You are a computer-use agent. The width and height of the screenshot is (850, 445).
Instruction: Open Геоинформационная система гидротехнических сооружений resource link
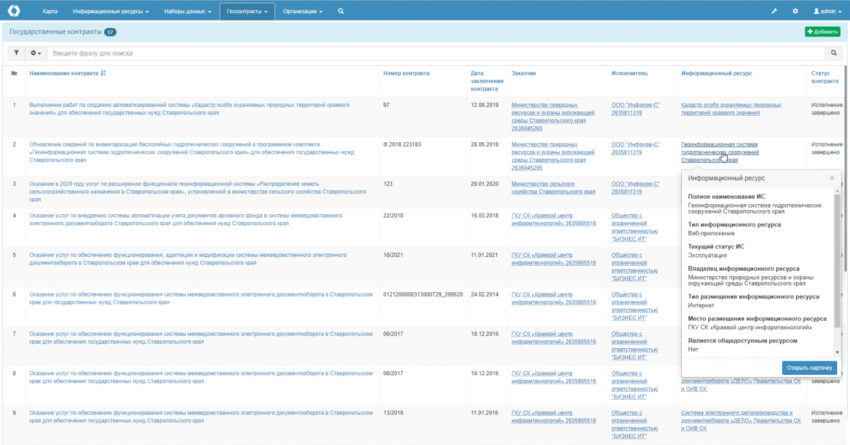(720, 152)
